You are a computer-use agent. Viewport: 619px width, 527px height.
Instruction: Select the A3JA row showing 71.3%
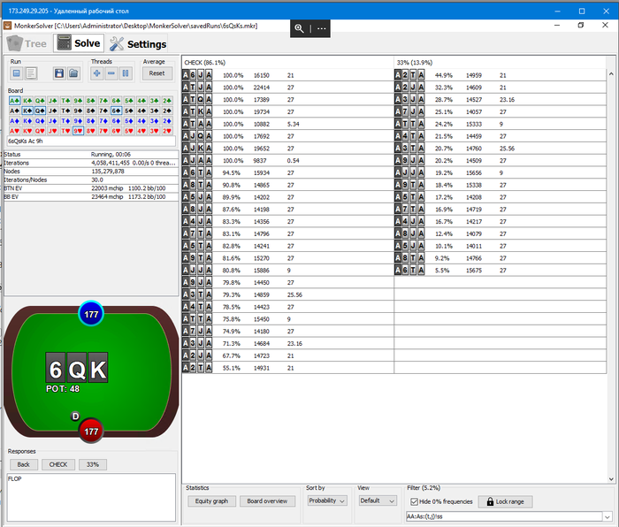(287, 343)
